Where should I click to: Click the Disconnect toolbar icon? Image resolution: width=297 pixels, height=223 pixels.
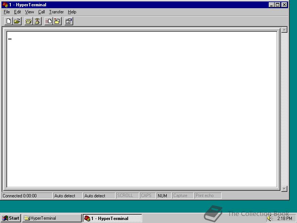37,21
